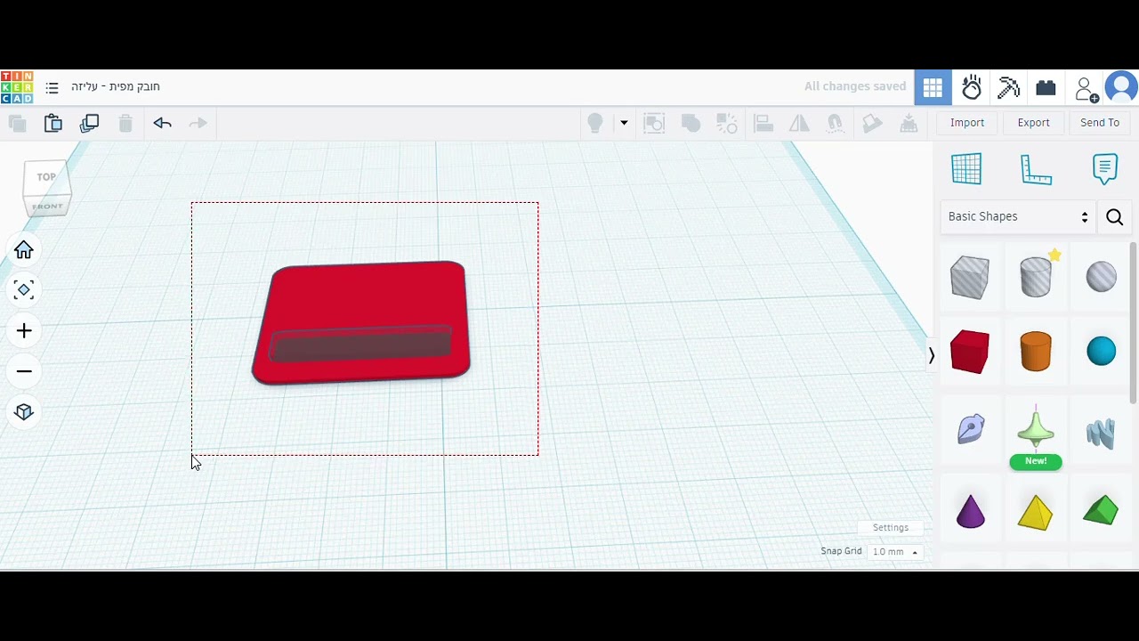Click the shapes panel scrollbar
Screen dimensions: 1139x641
(1133, 322)
